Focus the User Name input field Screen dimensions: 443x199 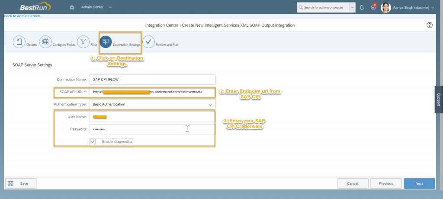pos(153,117)
